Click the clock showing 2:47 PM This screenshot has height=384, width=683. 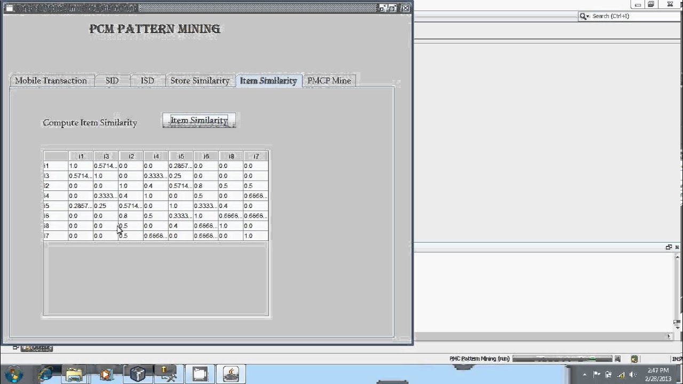click(658, 374)
